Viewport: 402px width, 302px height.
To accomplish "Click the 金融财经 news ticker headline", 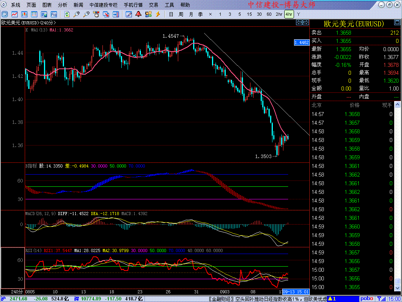I will 267,299.
